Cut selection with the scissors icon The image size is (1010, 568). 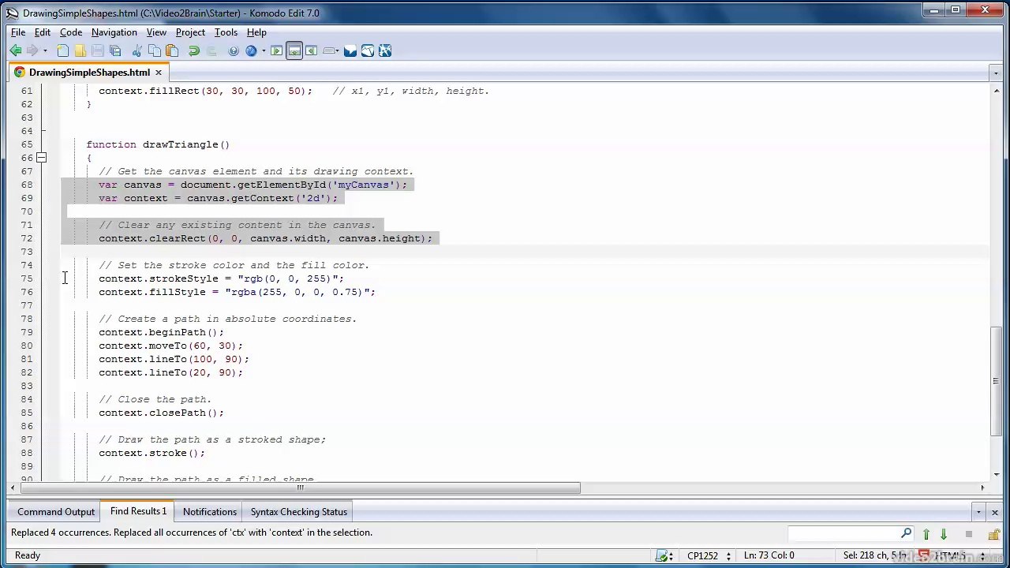137,50
